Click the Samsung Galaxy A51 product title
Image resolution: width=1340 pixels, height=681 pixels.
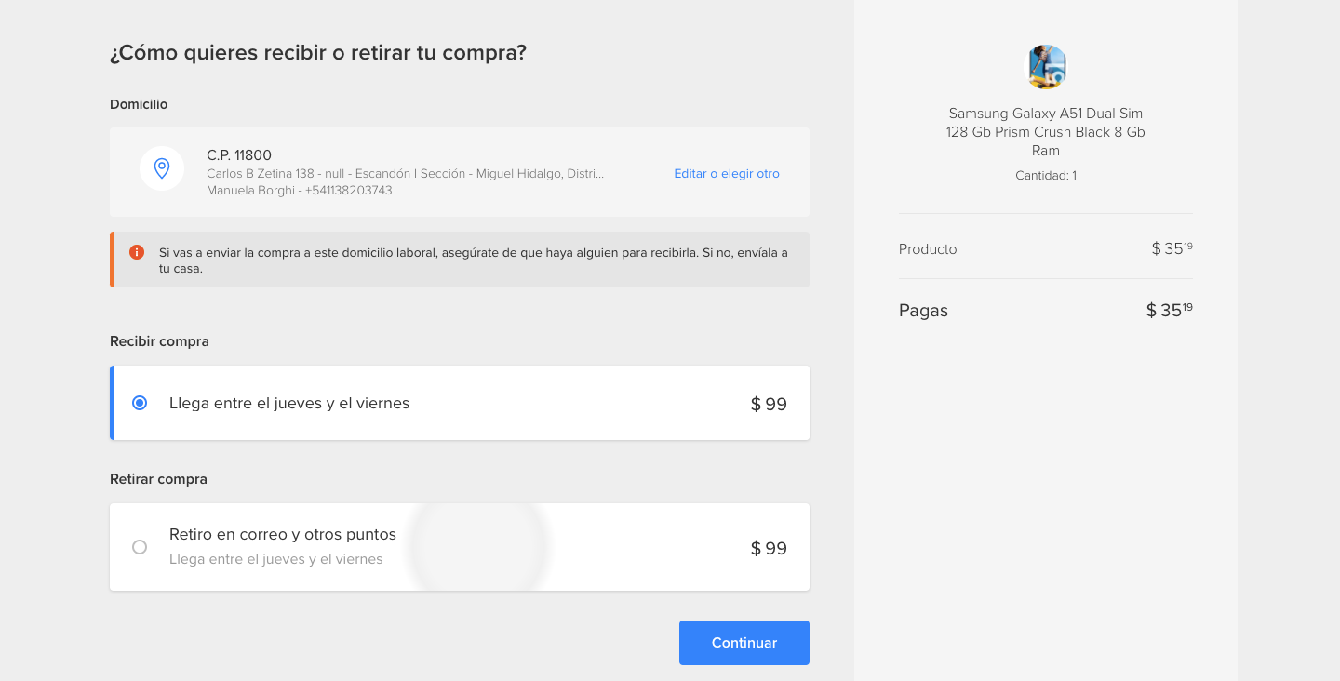coord(1045,132)
